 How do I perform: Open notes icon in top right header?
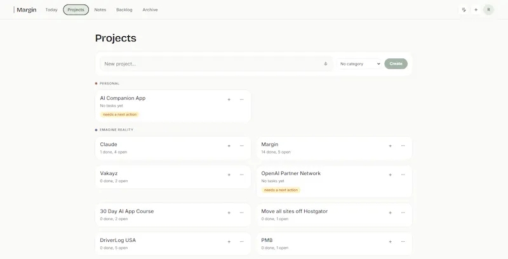464,10
